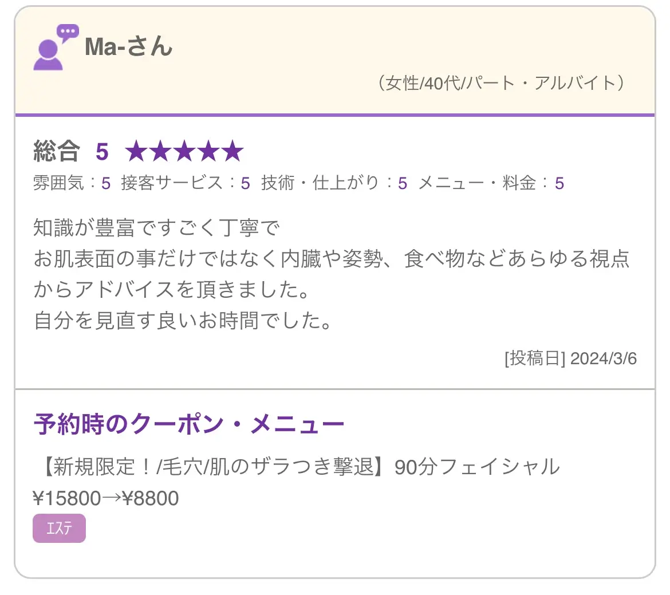Select the third purple rating star
Image resolution: width=670 pixels, height=595 pixels.
coord(184,151)
